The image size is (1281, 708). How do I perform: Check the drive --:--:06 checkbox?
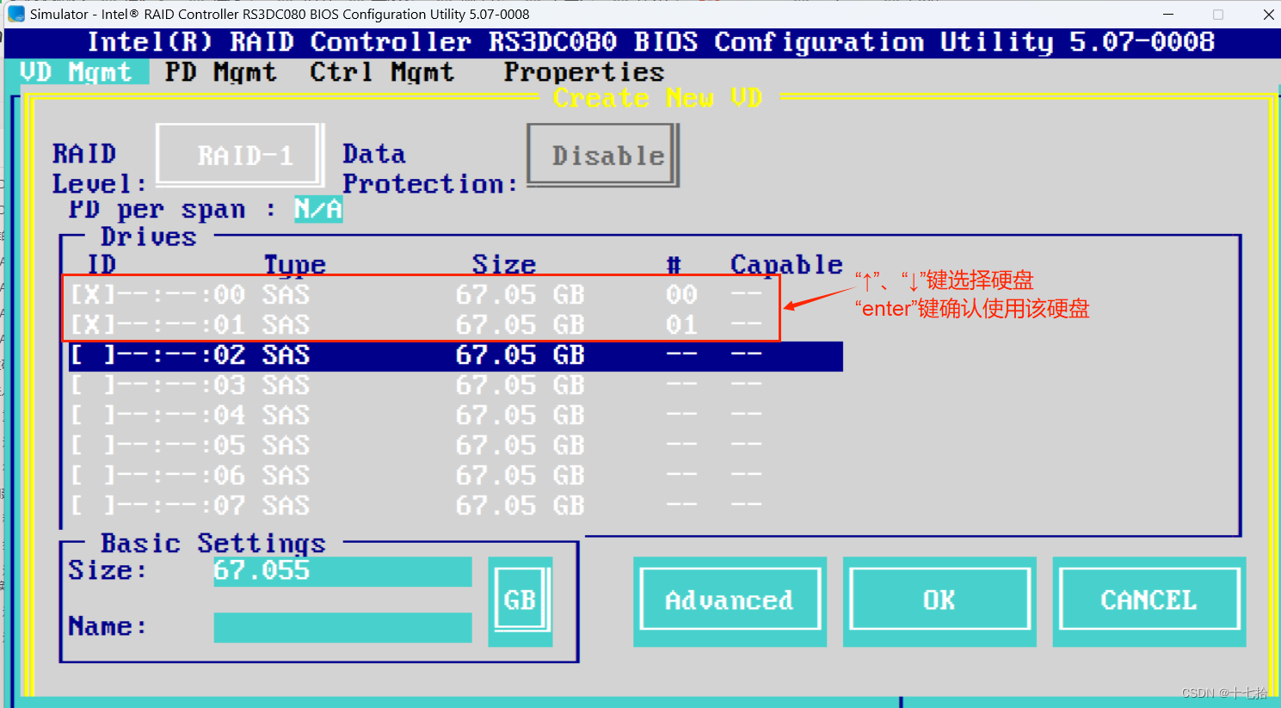[x=92, y=476]
